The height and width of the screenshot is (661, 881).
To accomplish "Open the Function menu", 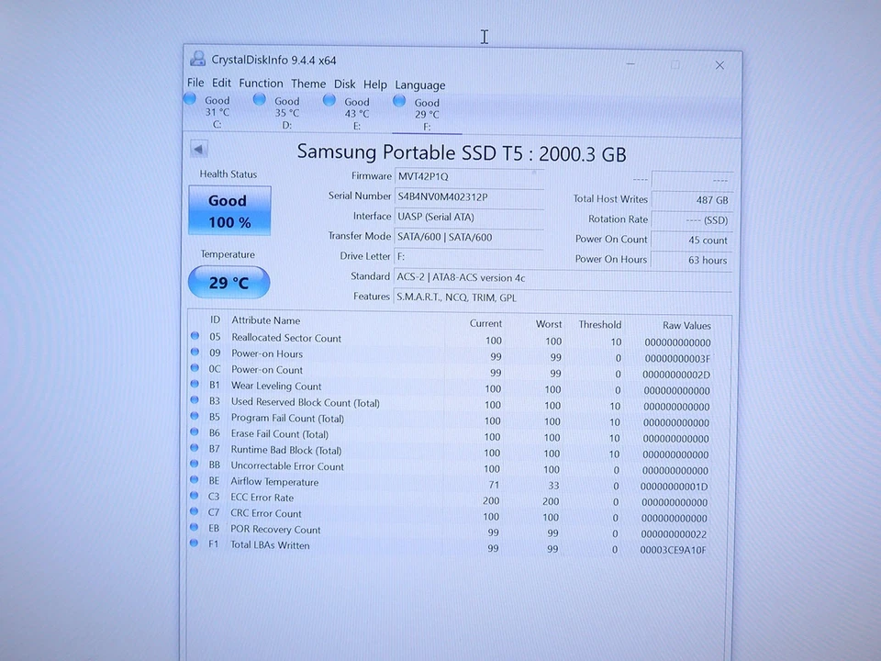I will pyautogui.click(x=261, y=83).
